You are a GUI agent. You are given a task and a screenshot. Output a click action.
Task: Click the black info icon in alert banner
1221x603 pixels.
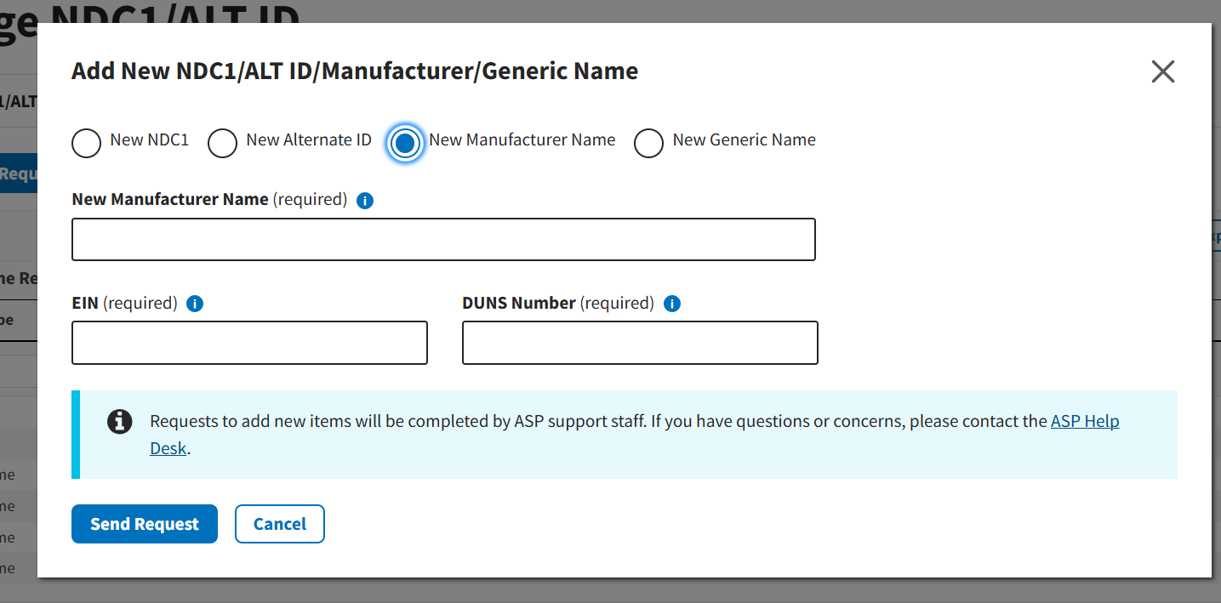point(120,421)
